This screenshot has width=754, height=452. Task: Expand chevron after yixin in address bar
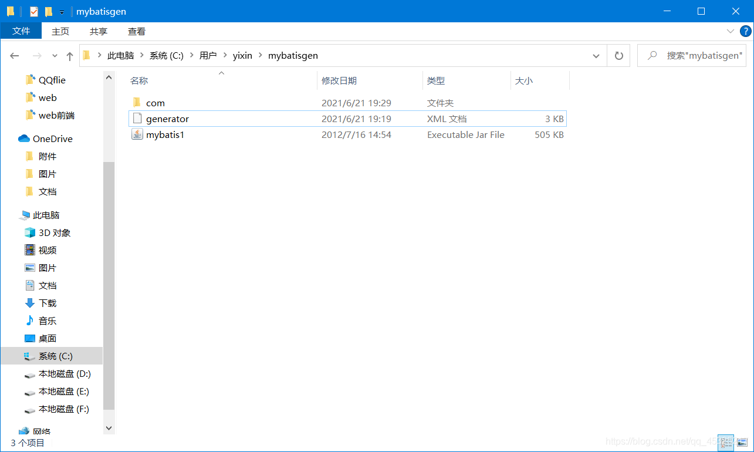click(x=260, y=56)
